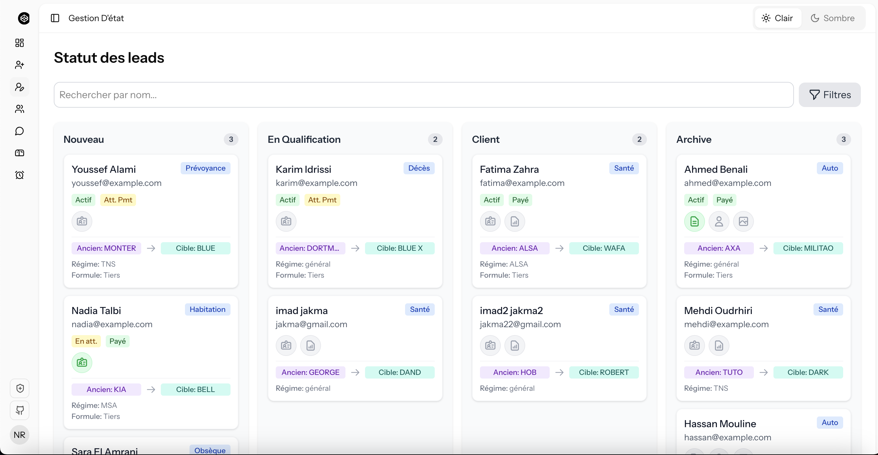The height and width of the screenshot is (455, 878).
Task: Click the Prévoyance tag on Youssef Alami
Action: click(x=205, y=168)
